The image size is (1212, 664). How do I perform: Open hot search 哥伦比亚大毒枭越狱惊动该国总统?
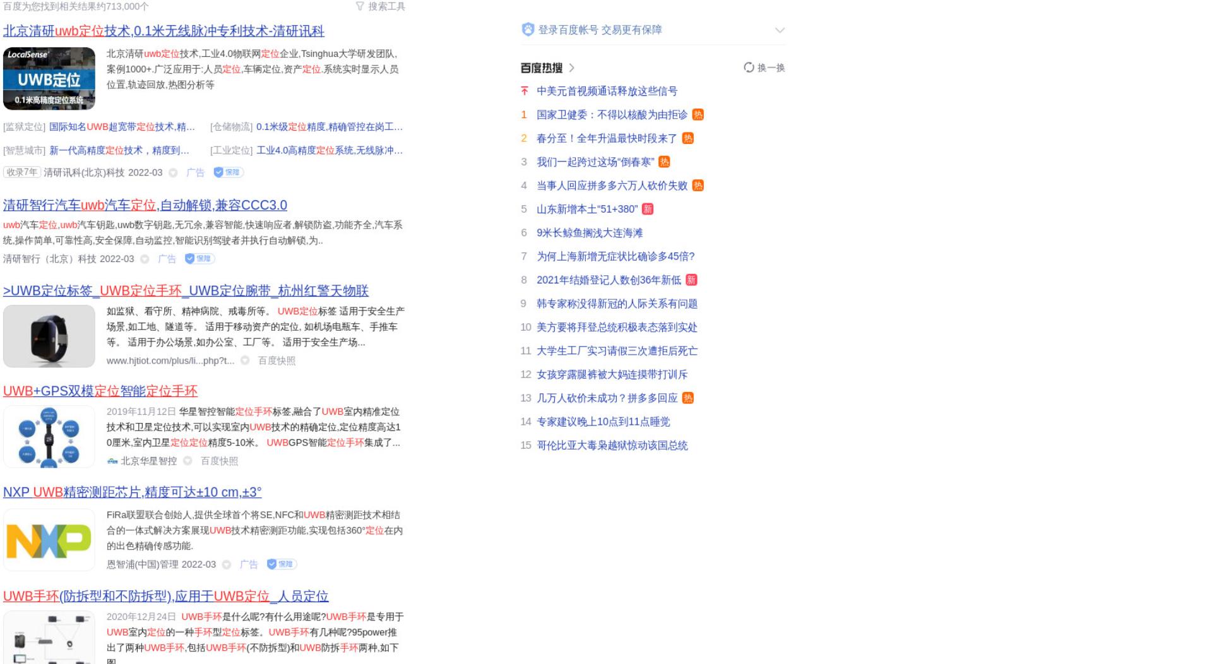point(612,446)
